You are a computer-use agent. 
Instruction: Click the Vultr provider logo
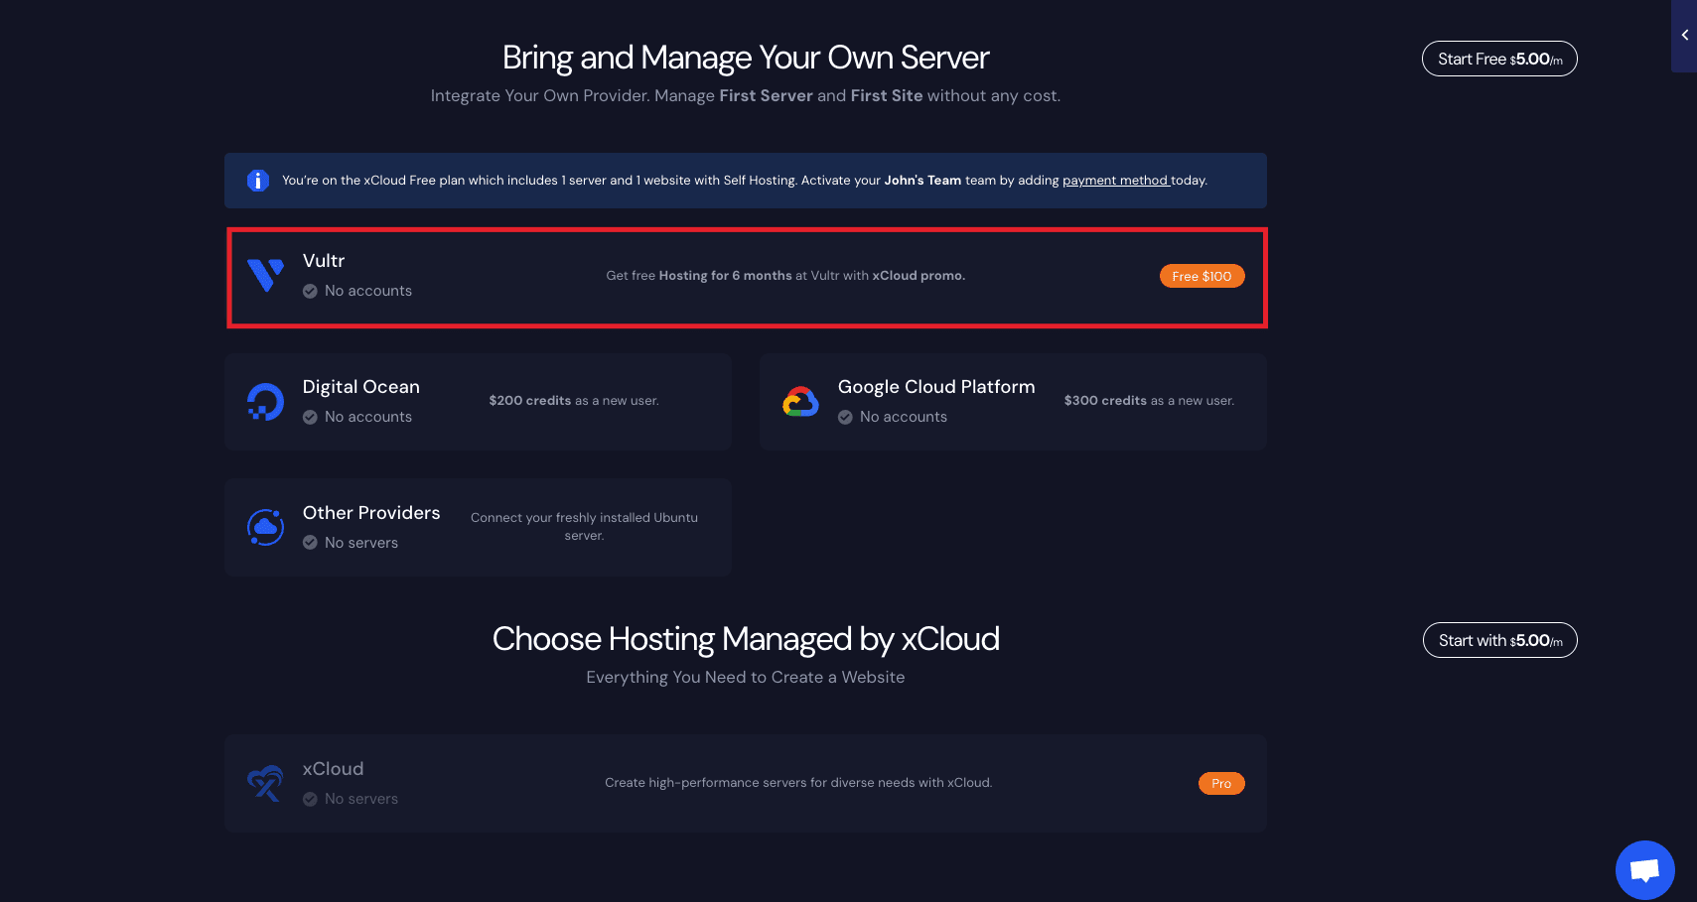pyautogui.click(x=265, y=275)
